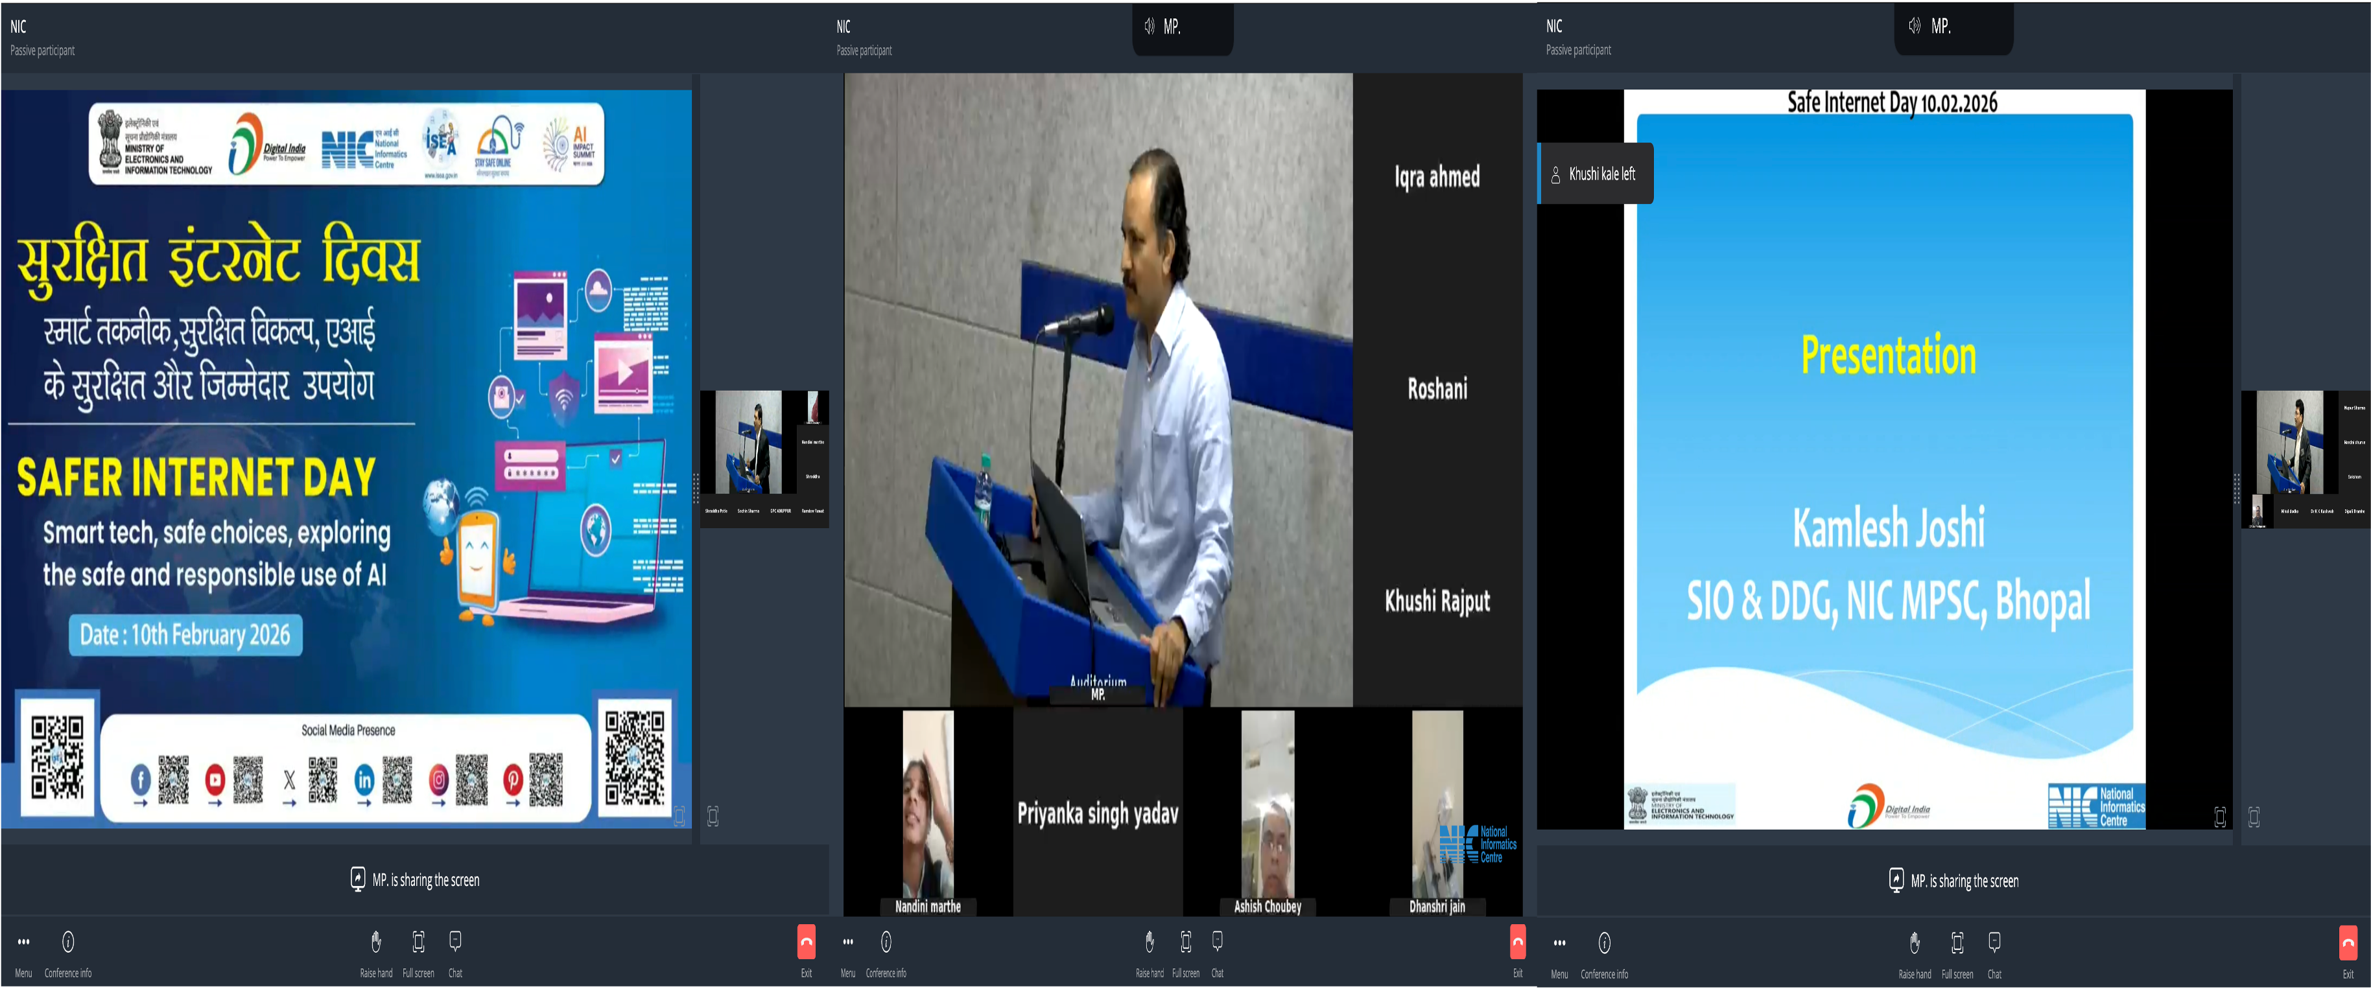Open Chat in the left conference window
Image resolution: width=2371 pixels, height=989 pixels.
pos(454,942)
